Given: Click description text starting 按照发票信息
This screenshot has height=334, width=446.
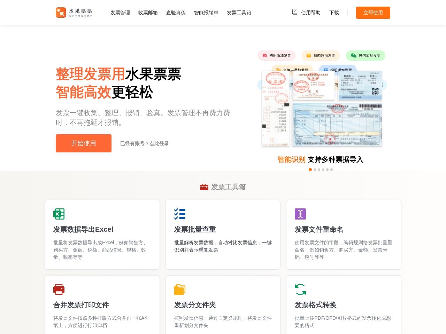Looking at the screenshot, I should point(223,322).
